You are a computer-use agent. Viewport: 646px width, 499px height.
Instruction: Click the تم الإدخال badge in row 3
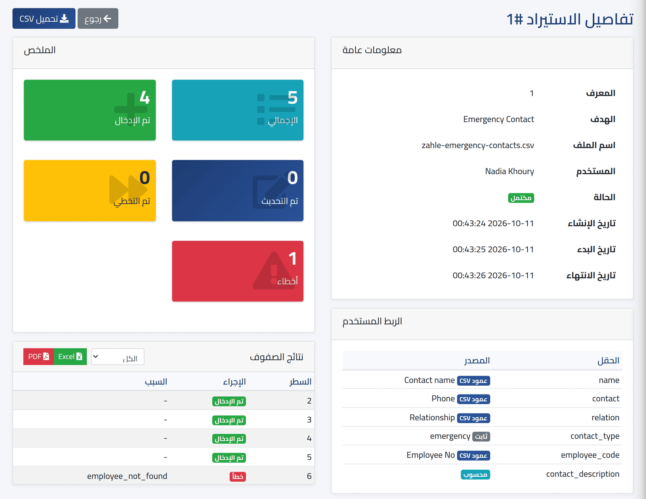(229, 420)
